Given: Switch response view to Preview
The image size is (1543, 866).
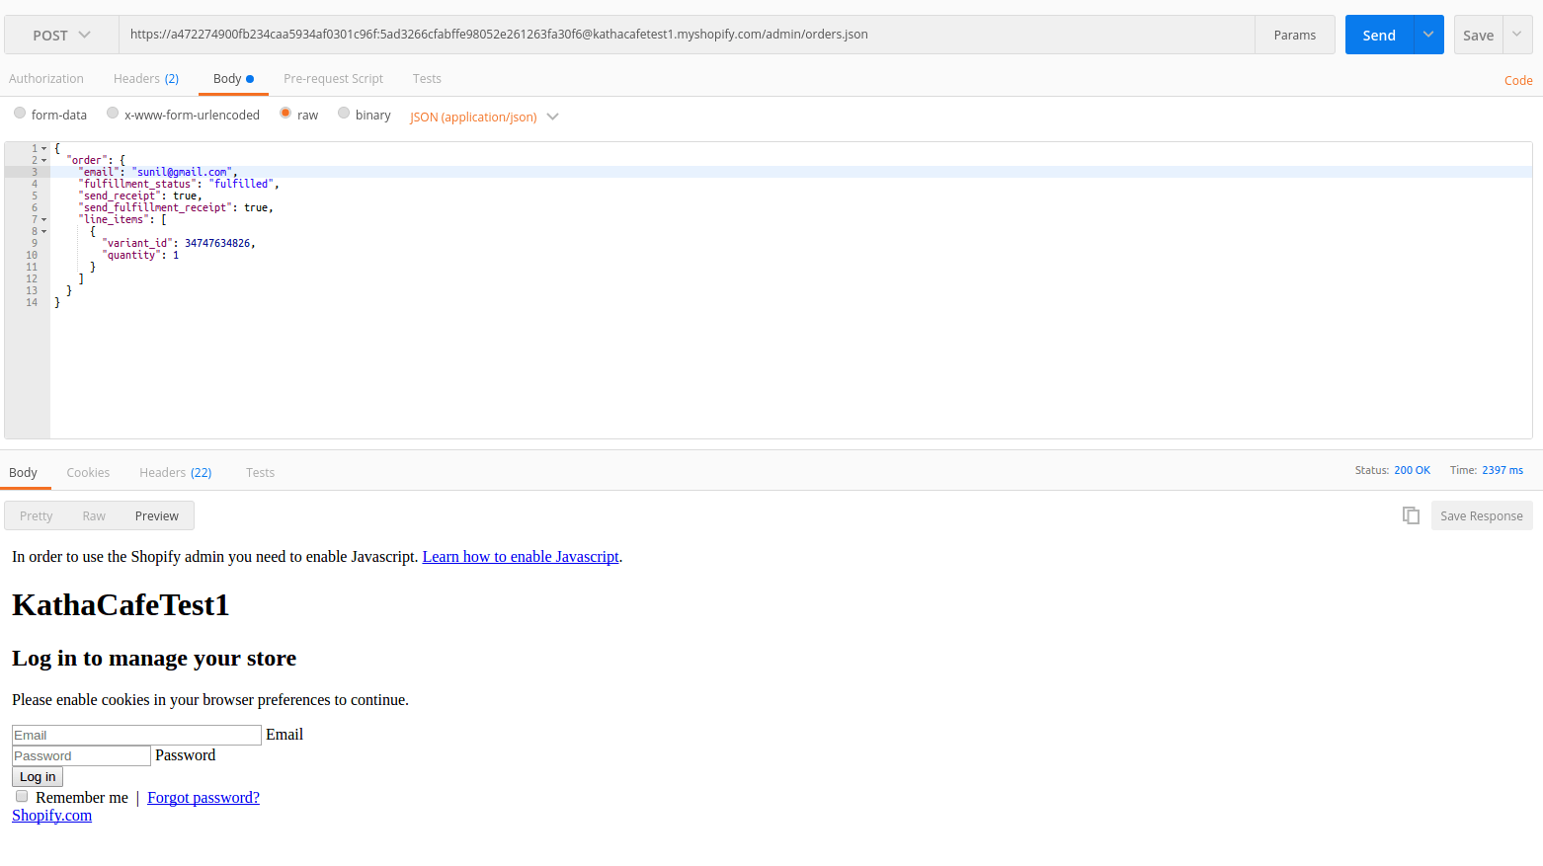Looking at the screenshot, I should 157,516.
